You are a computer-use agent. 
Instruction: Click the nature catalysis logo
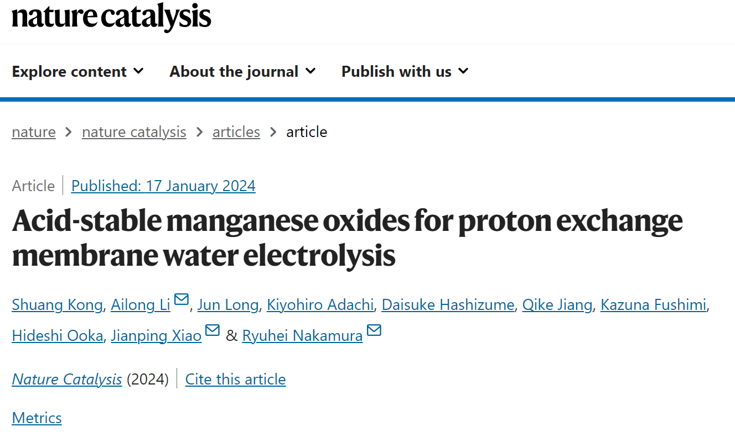(x=111, y=16)
